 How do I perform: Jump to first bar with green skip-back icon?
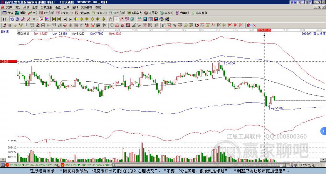click(x=53, y=19)
